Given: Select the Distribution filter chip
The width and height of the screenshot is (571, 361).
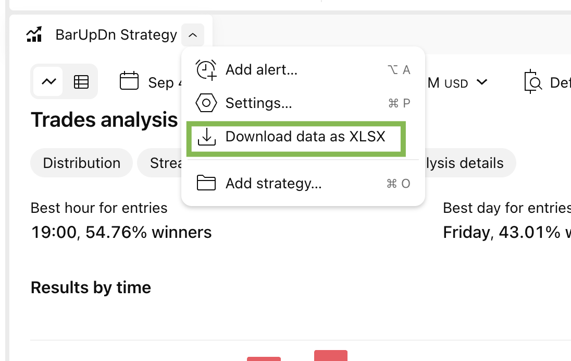Looking at the screenshot, I should click(82, 163).
